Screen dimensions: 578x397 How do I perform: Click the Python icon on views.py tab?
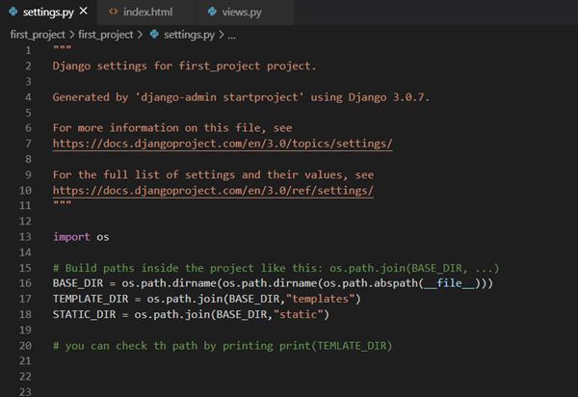209,12
